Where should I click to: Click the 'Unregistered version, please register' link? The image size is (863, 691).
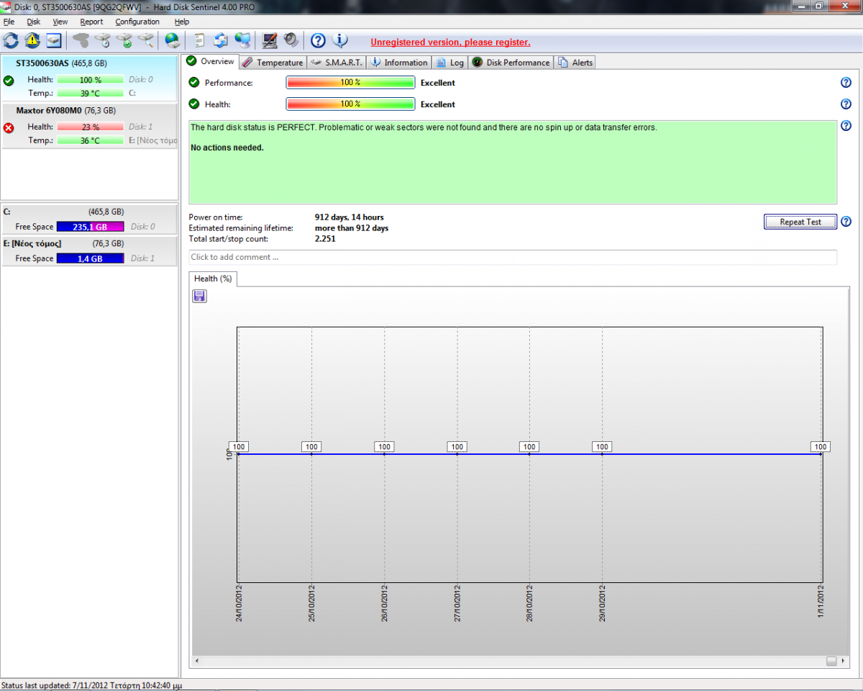pos(450,42)
